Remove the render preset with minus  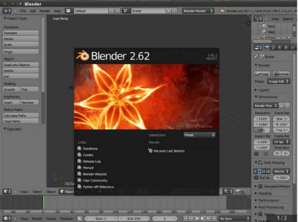click(287, 106)
